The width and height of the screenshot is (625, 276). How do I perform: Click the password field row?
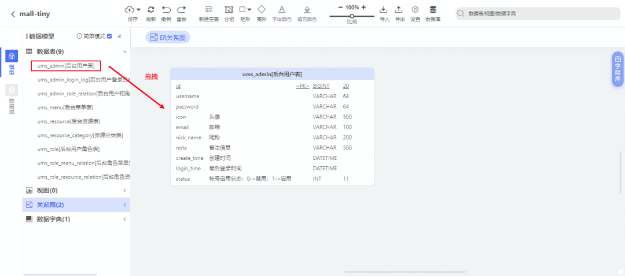tap(272, 107)
